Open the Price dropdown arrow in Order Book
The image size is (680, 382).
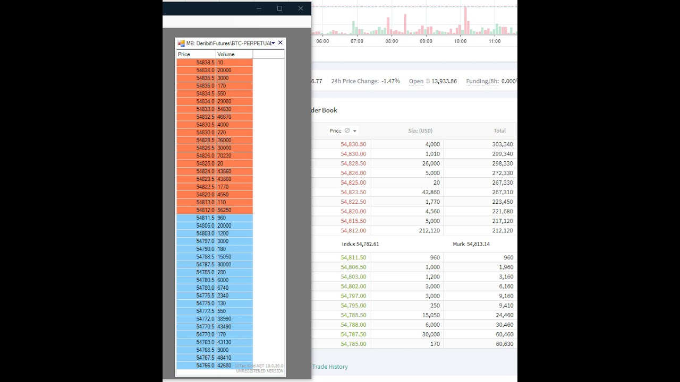(355, 131)
